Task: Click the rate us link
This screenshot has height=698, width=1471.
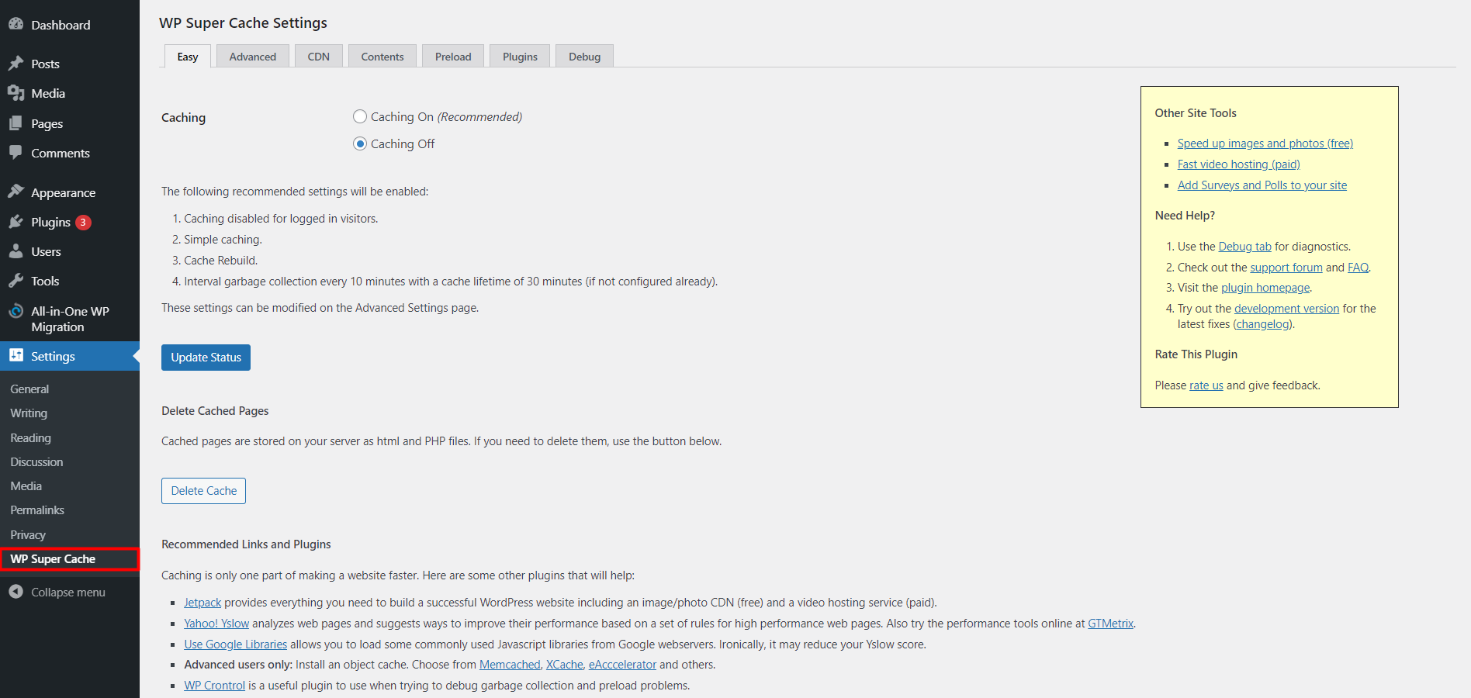Action: click(1205, 385)
